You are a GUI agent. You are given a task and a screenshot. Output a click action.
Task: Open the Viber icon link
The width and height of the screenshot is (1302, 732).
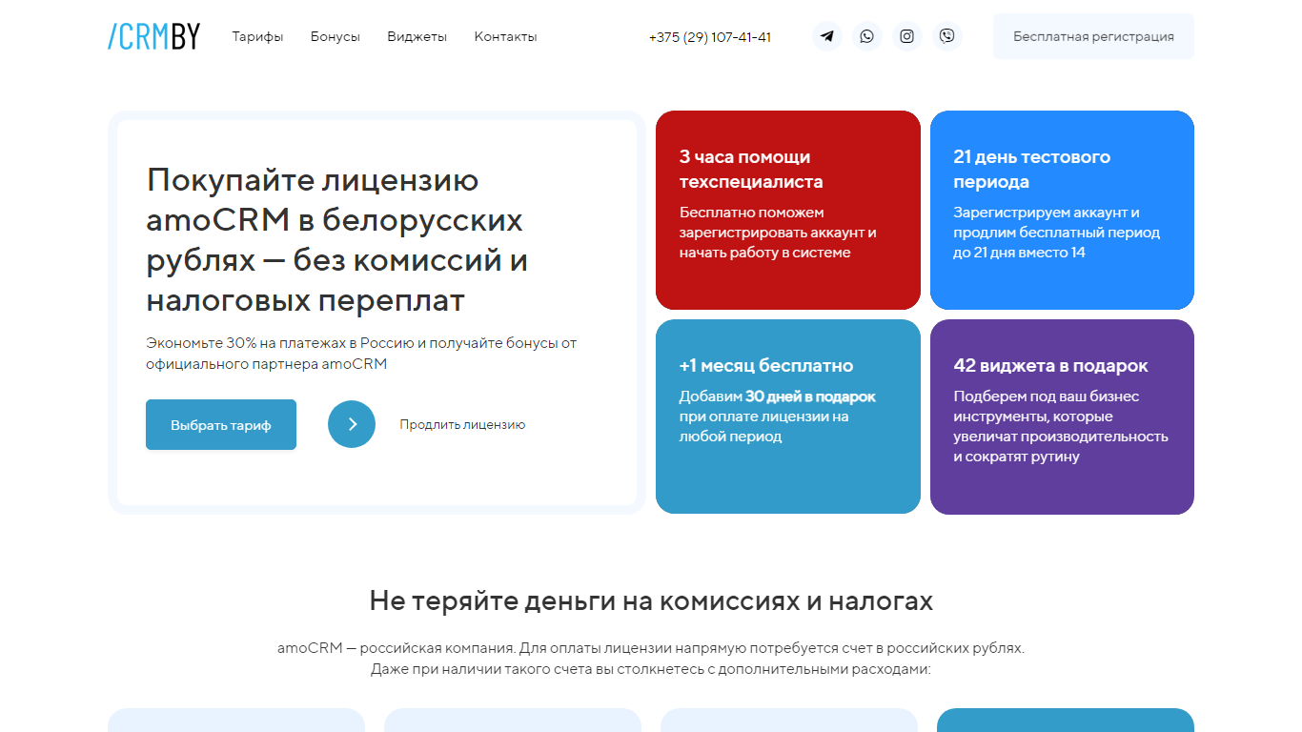[947, 36]
